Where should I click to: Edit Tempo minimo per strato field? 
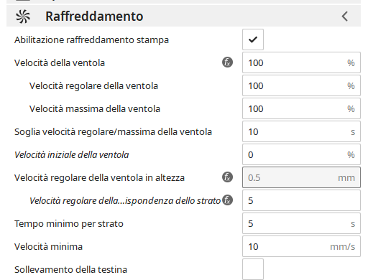[301, 223]
